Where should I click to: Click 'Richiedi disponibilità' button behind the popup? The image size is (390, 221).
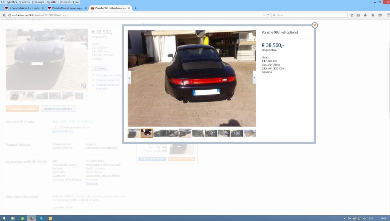coord(58,109)
